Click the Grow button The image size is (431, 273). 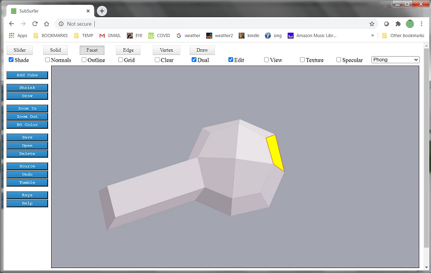[27, 96]
